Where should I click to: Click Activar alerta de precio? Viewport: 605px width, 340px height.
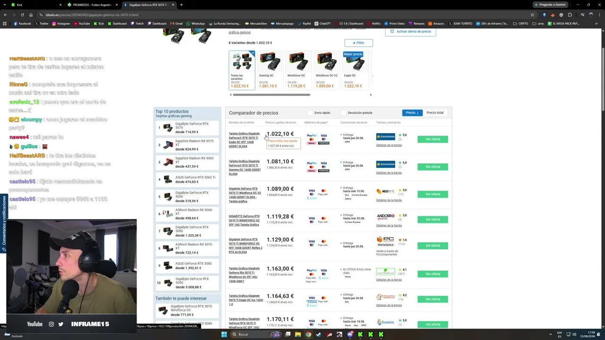pyautogui.click(x=410, y=32)
